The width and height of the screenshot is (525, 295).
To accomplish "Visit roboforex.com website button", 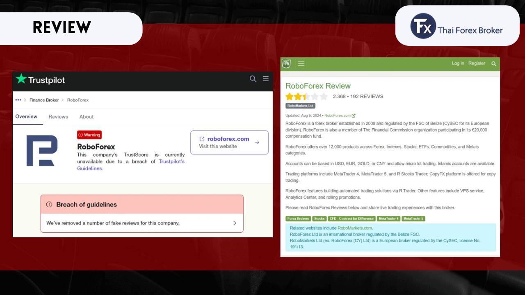I will pos(229,142).
